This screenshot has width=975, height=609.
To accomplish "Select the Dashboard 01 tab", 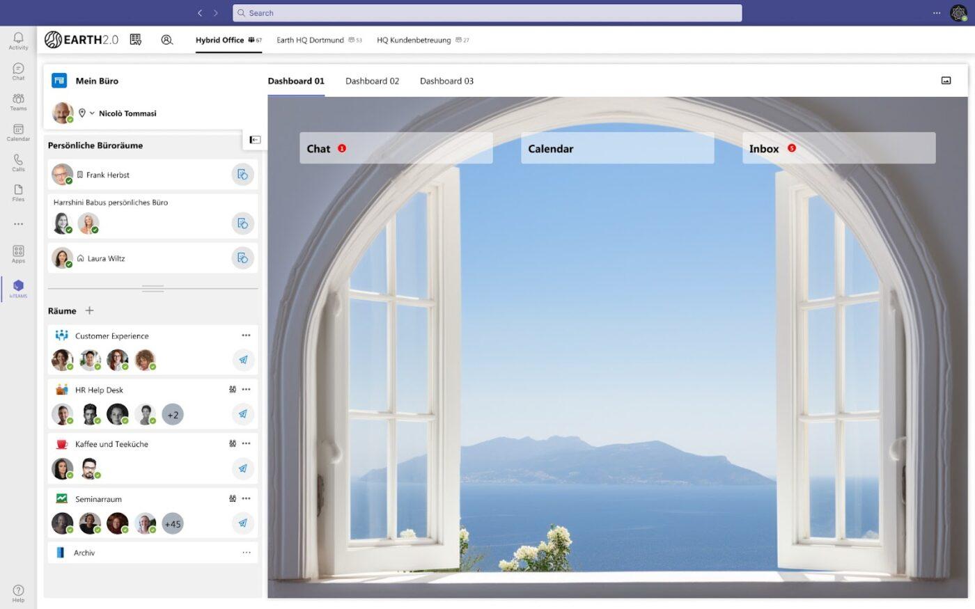I will (x=296, y=81).
